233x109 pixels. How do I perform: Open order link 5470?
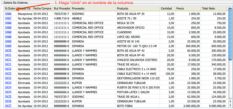tap(8, 50)
